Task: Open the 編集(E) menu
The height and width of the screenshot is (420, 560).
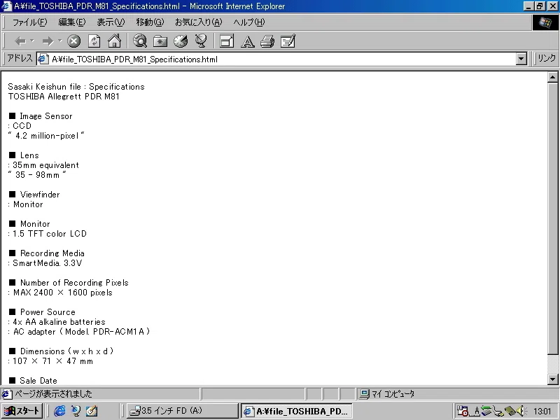Action: pyautogui.click(x=72, y=22)
